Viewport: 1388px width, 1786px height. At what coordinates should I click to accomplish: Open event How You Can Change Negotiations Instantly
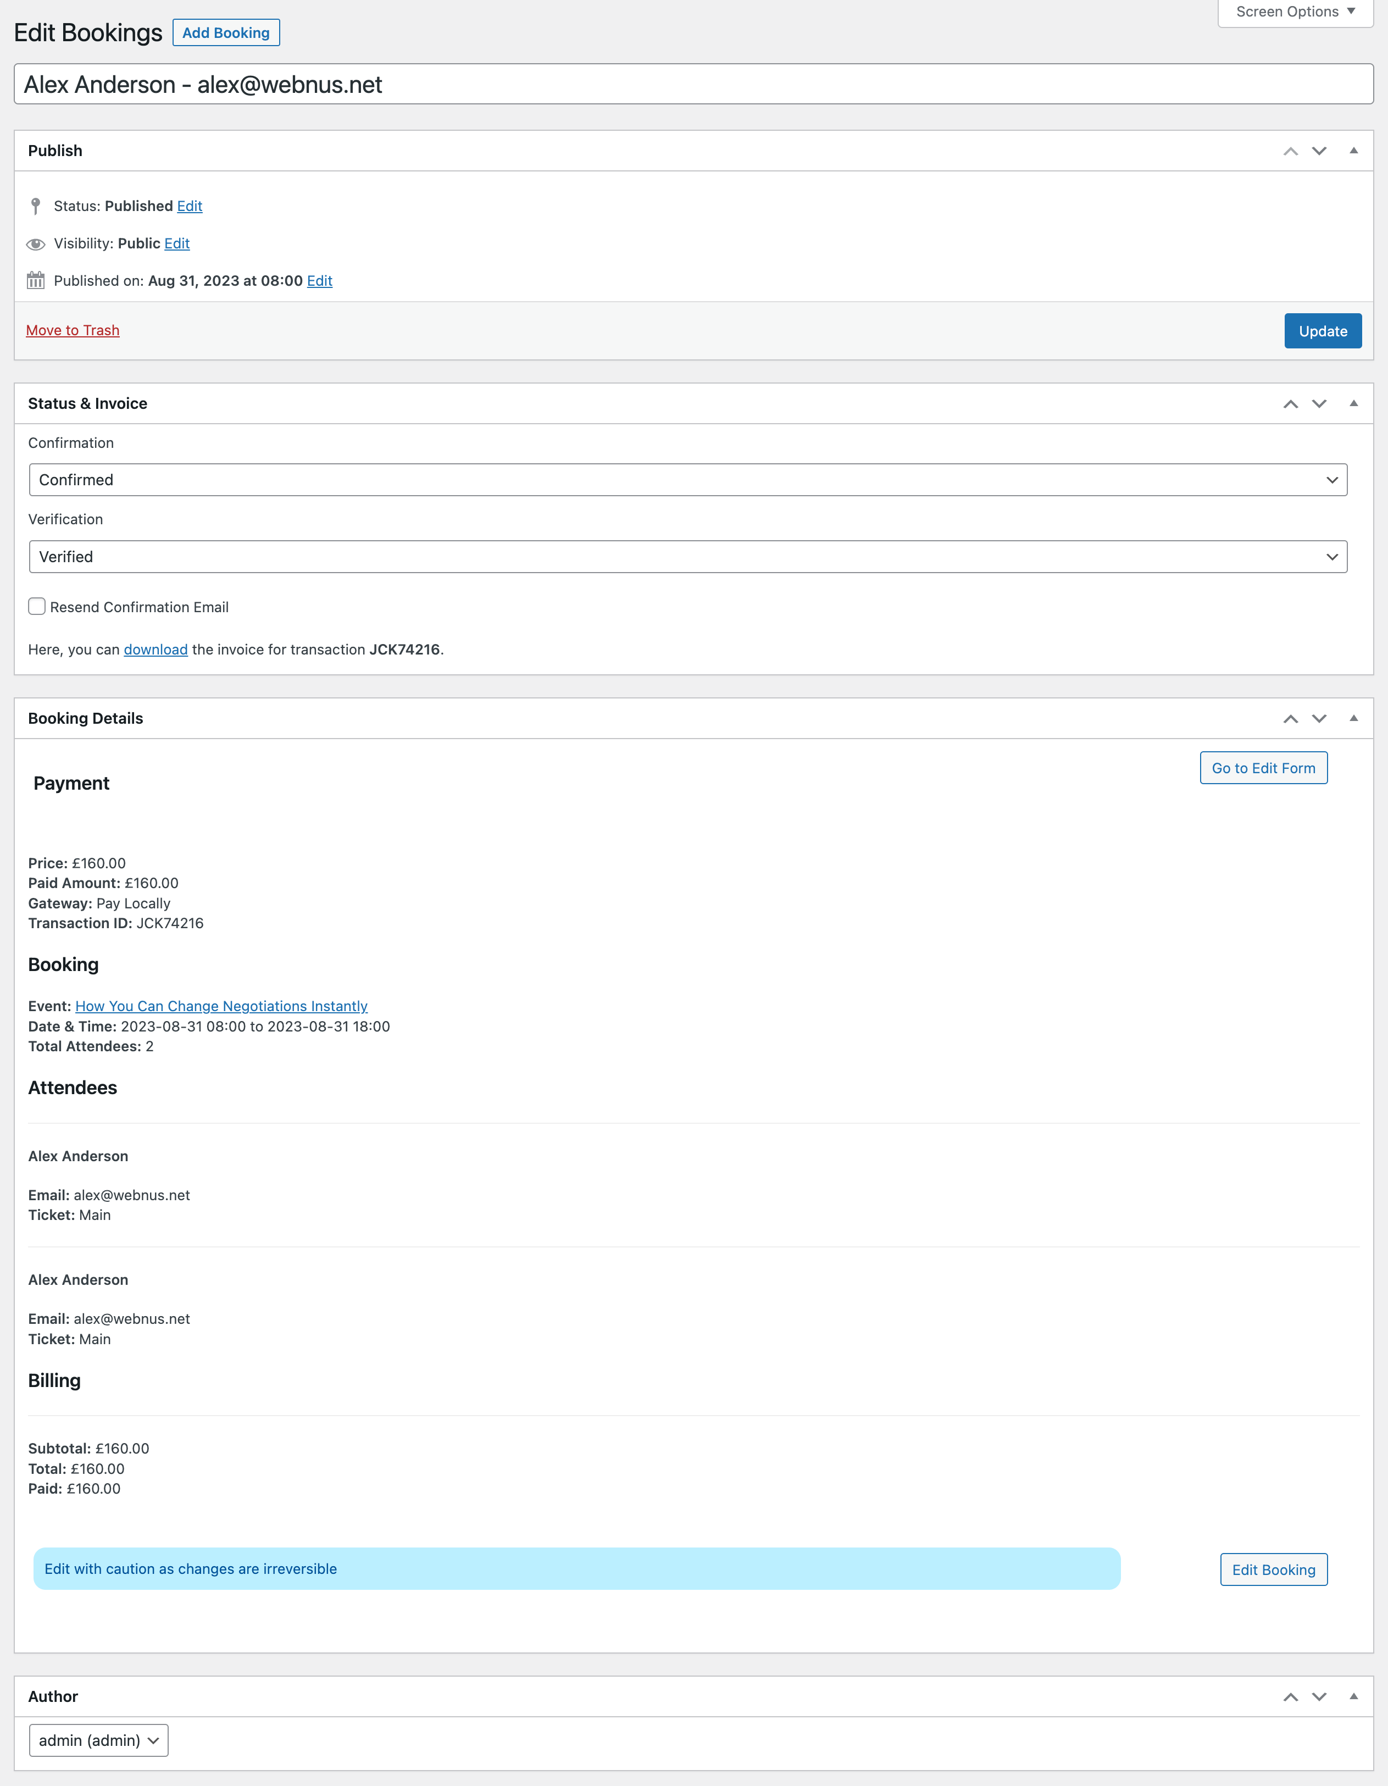221,1006
